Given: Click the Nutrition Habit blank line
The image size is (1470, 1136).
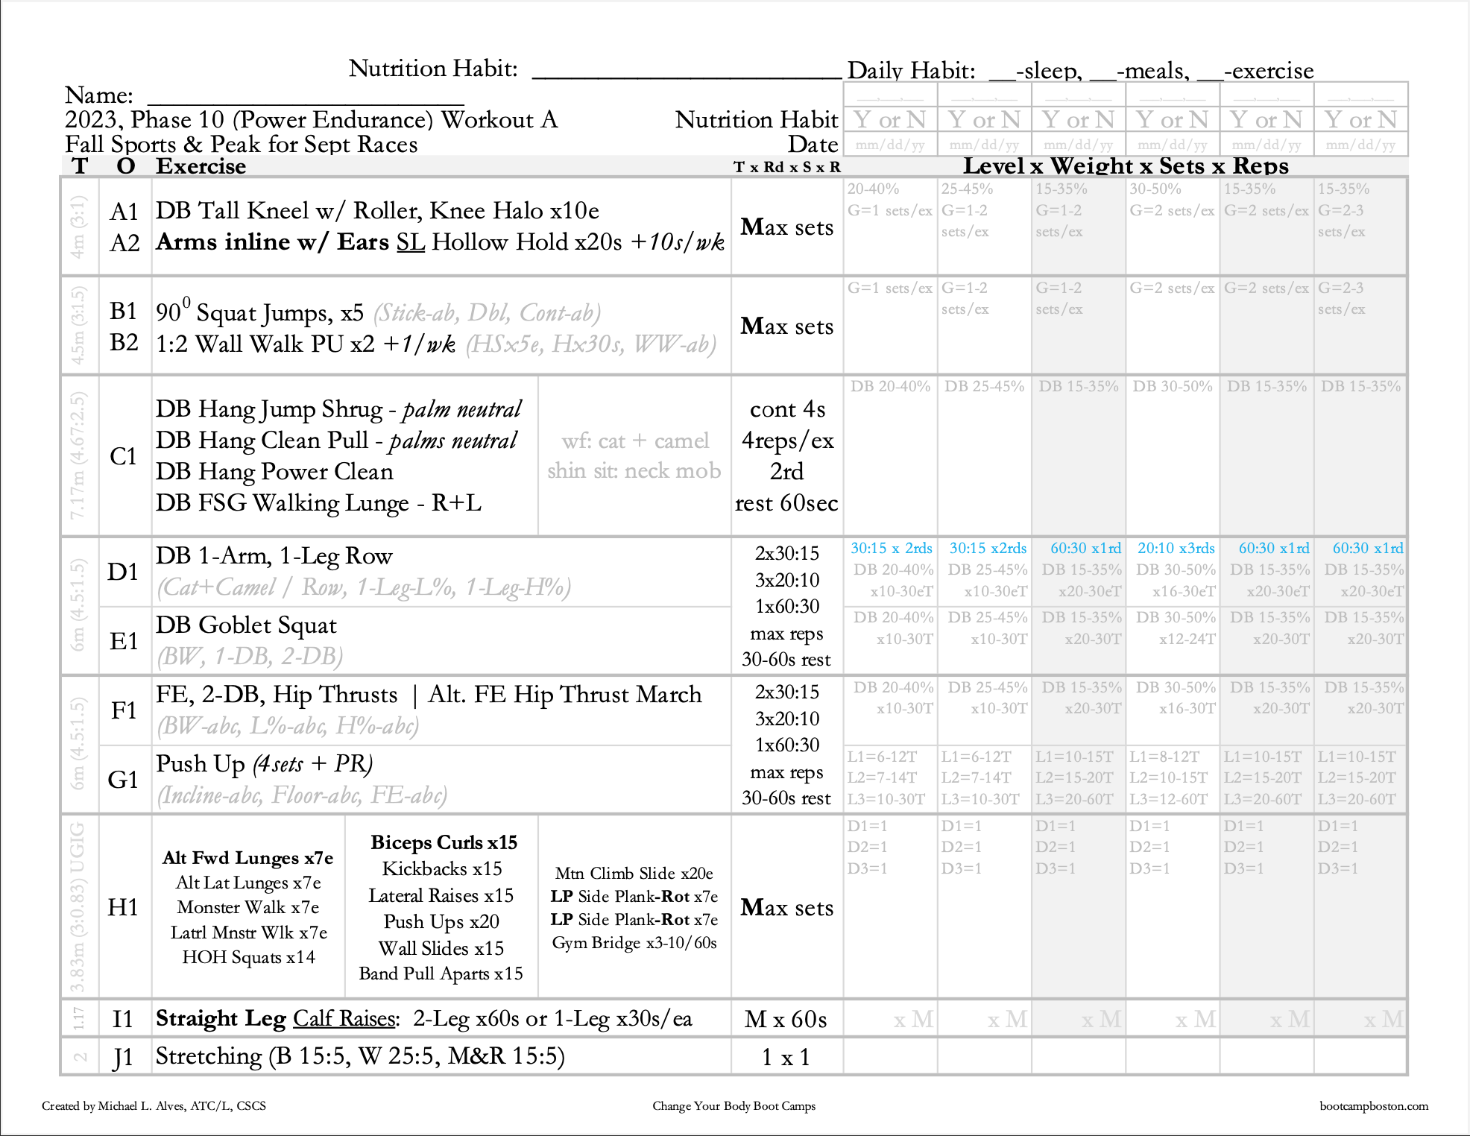Looking at the screenshot, I should [x=687, y=69].
